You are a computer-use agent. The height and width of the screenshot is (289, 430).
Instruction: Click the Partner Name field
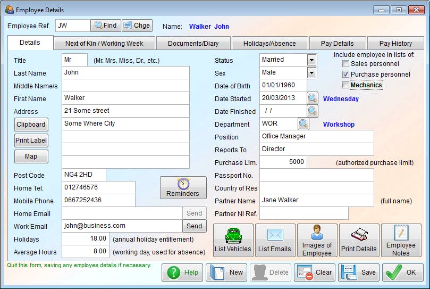tap(317, 200)
